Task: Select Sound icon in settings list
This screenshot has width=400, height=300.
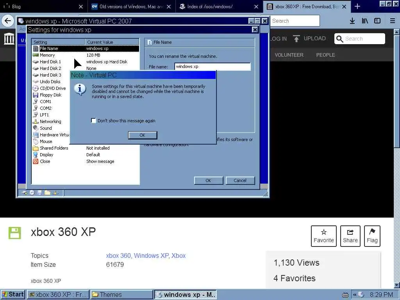Action: (36, 128)
